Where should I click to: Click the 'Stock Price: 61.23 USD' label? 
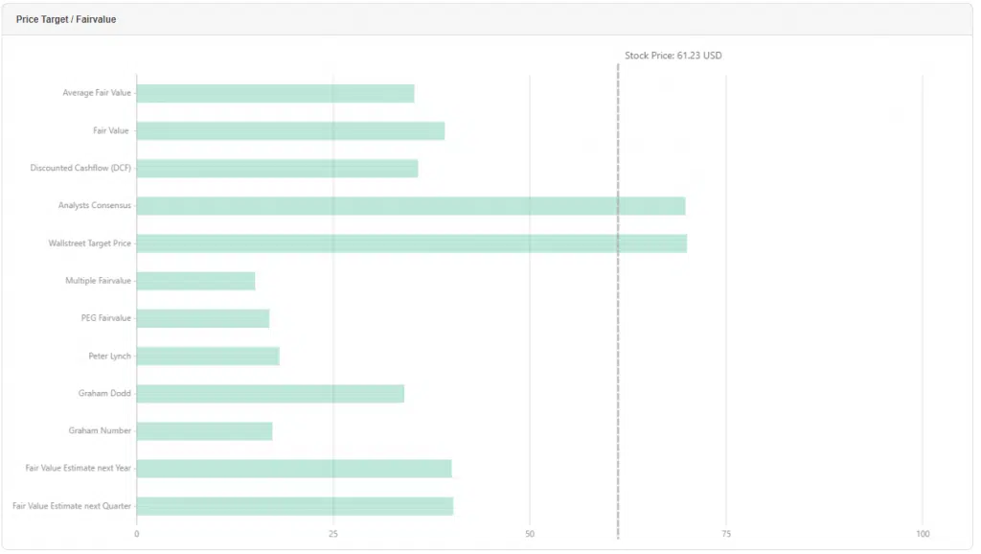(673, 56)
